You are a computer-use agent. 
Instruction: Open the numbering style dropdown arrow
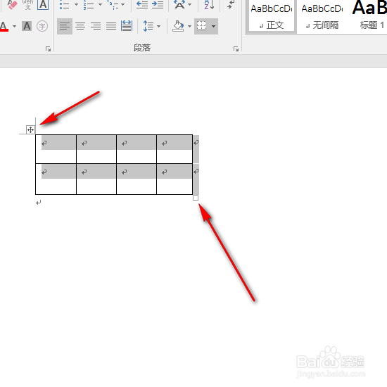[100, 4]
